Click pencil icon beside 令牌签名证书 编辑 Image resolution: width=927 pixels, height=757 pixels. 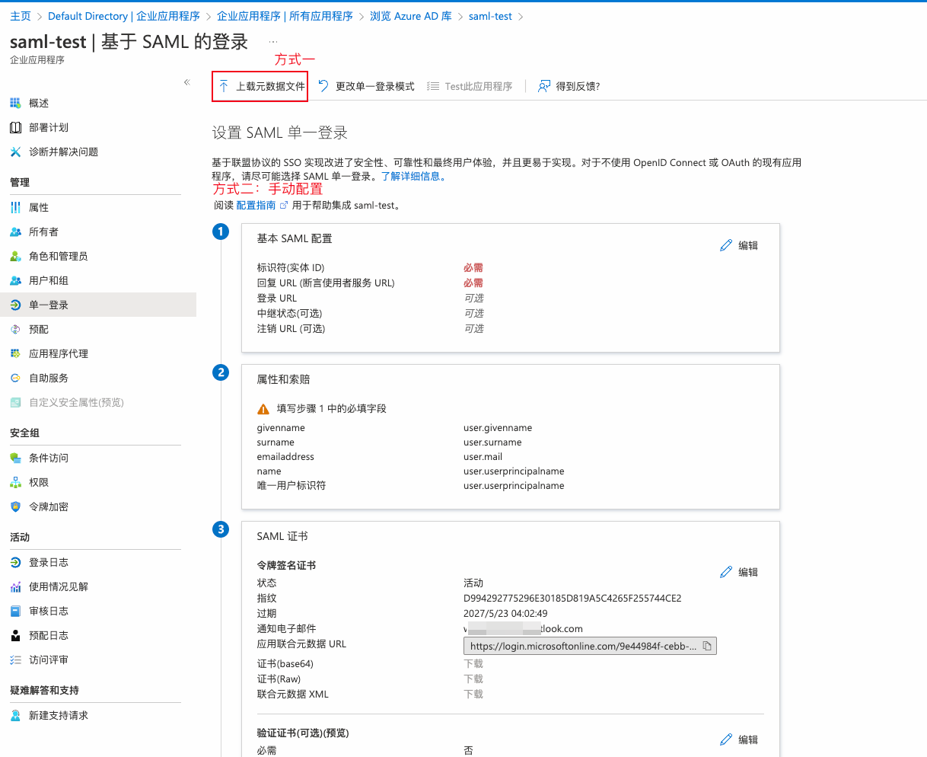(726, 572)
